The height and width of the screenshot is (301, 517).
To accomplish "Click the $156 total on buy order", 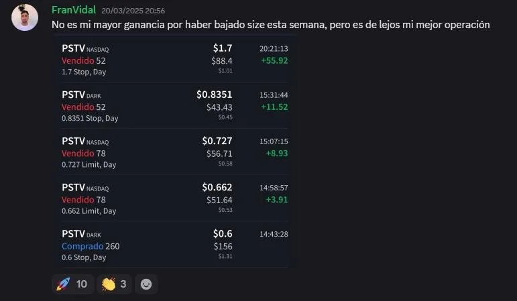I will coord(223,246).
